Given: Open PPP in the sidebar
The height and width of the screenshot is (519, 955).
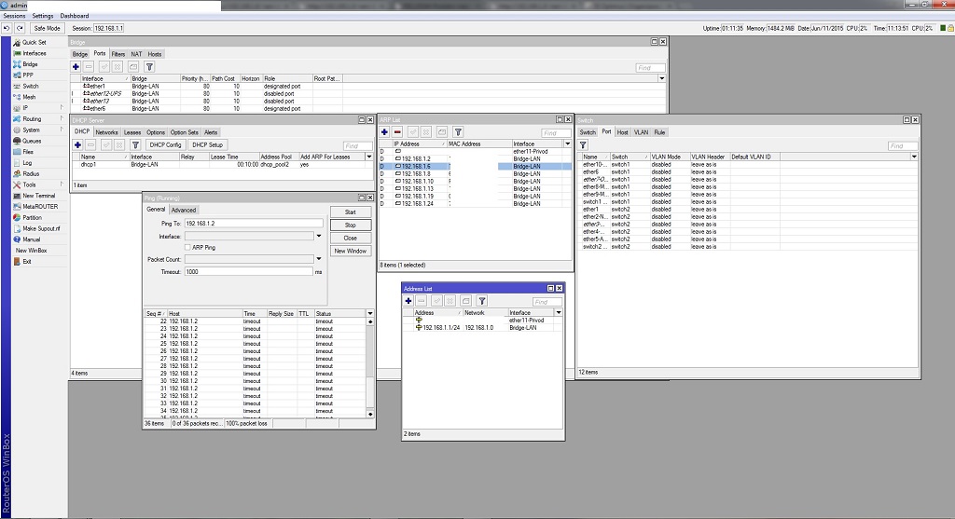Looking at the screenshot, I should point(28,75).
